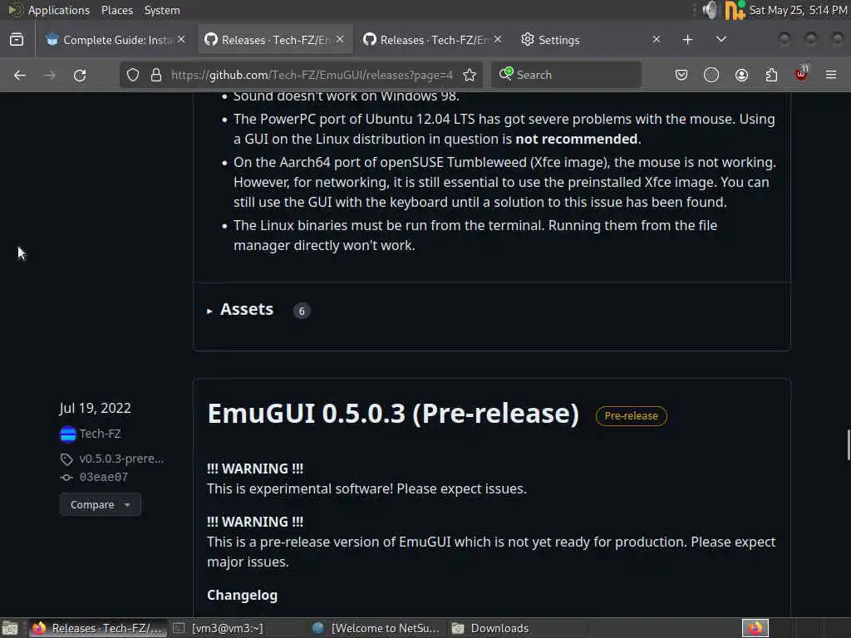
Task: Click the Assets count badge 6
Action: [302, 311]
